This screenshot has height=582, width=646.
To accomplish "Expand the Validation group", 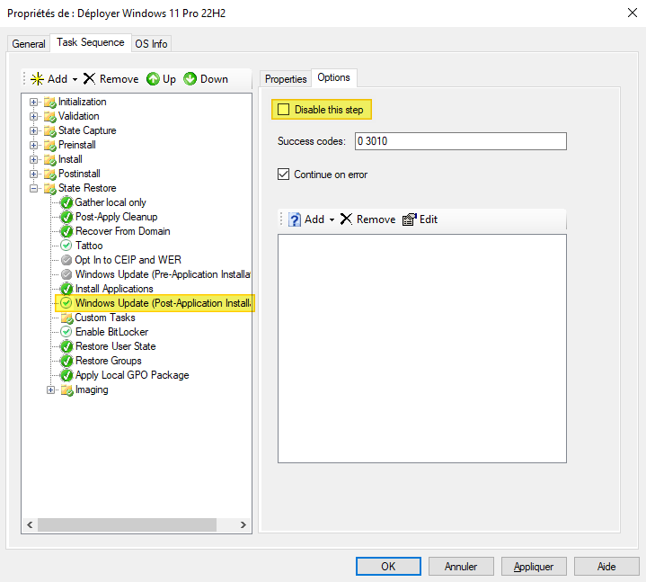I will pyautogui.click(x=34, y=116).
